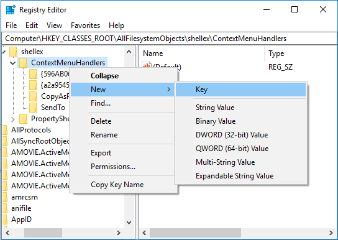Screen dimensions: 338x240
Task: Select Binary Value in the New submenu
Action: (241, 121)
